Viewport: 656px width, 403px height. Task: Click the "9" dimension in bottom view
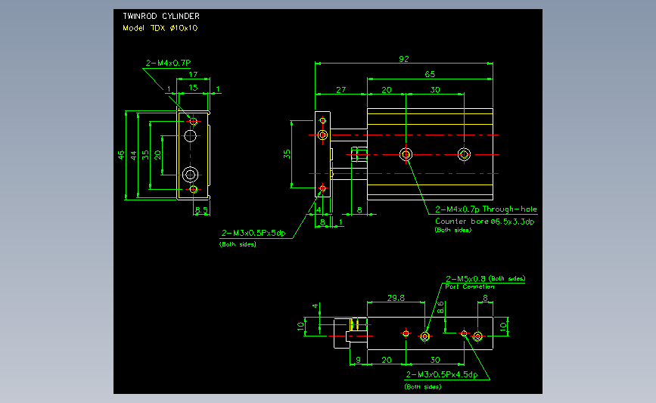[358, 360]
